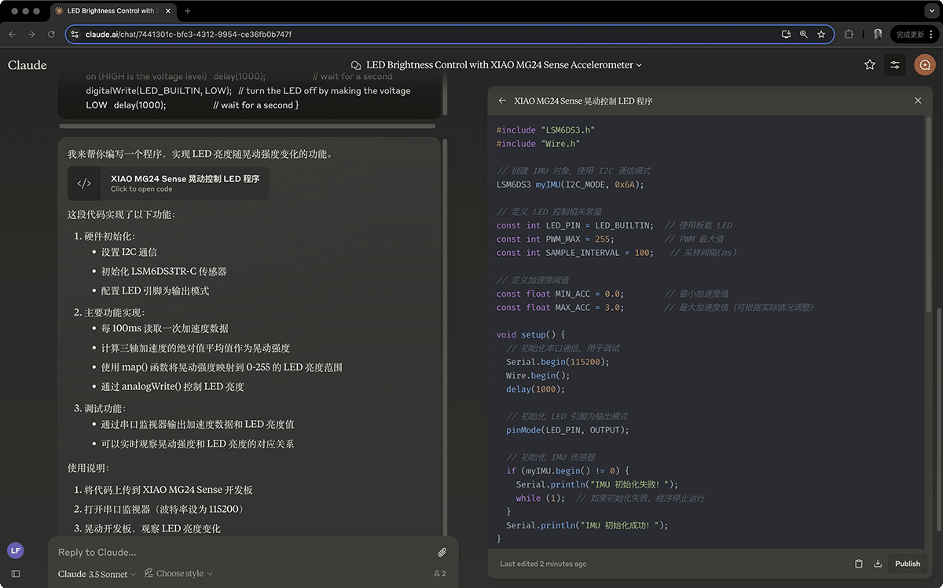943x588 pixels.
Task: Click '配置 LED 引脚为输出模式' bullet
Action: 155,290
